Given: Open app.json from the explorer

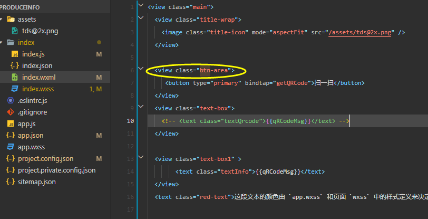Looking at the screenshot, I should click(x=31, y=136).
